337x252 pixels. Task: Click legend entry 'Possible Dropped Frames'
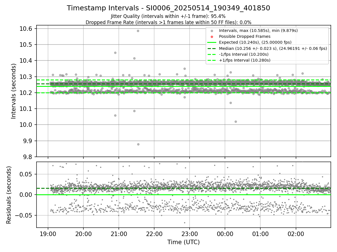tap(245, 36)
